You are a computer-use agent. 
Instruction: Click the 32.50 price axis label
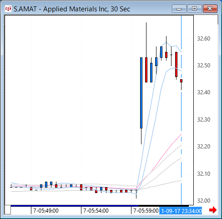204,66
